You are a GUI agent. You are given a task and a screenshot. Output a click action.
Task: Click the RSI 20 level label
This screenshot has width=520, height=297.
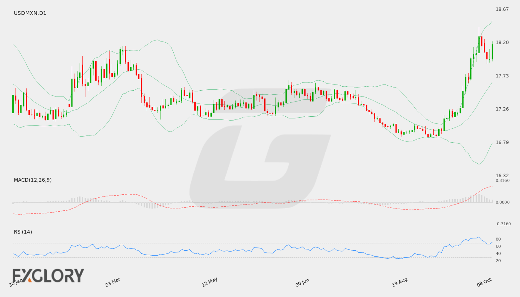[498, 260]
